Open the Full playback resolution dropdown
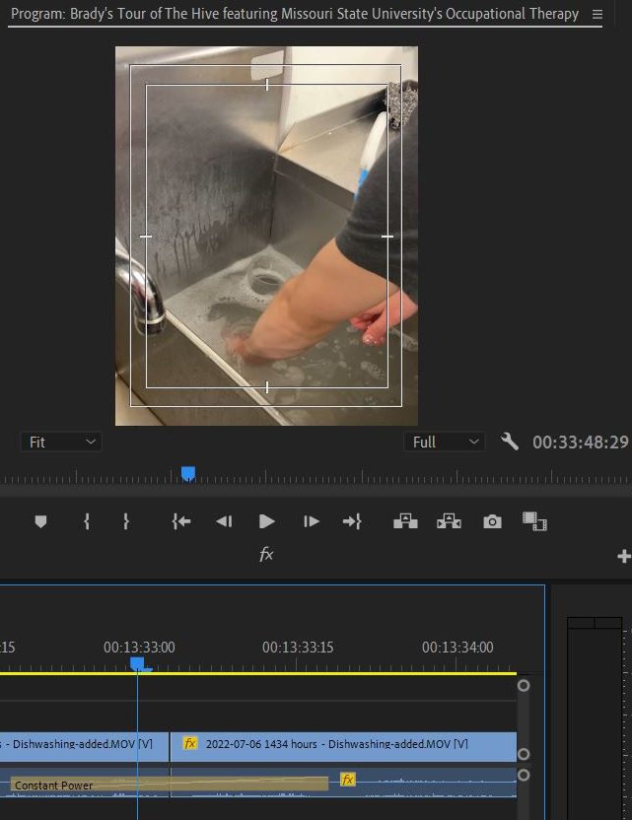This screenshot has width=632, height=820. (445, 443)
